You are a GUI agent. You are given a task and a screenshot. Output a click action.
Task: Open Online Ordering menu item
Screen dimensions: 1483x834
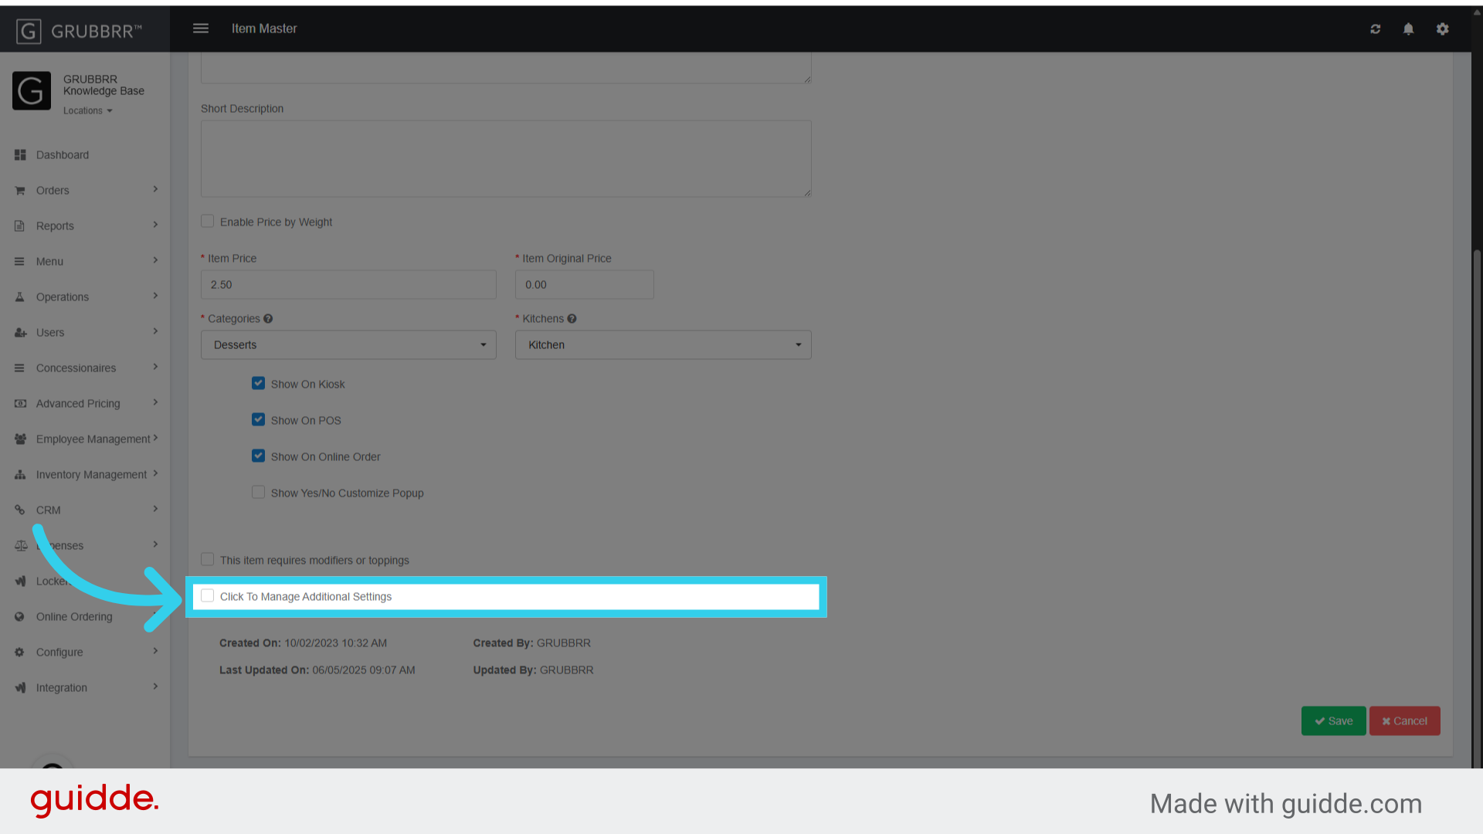pos(85,617)
